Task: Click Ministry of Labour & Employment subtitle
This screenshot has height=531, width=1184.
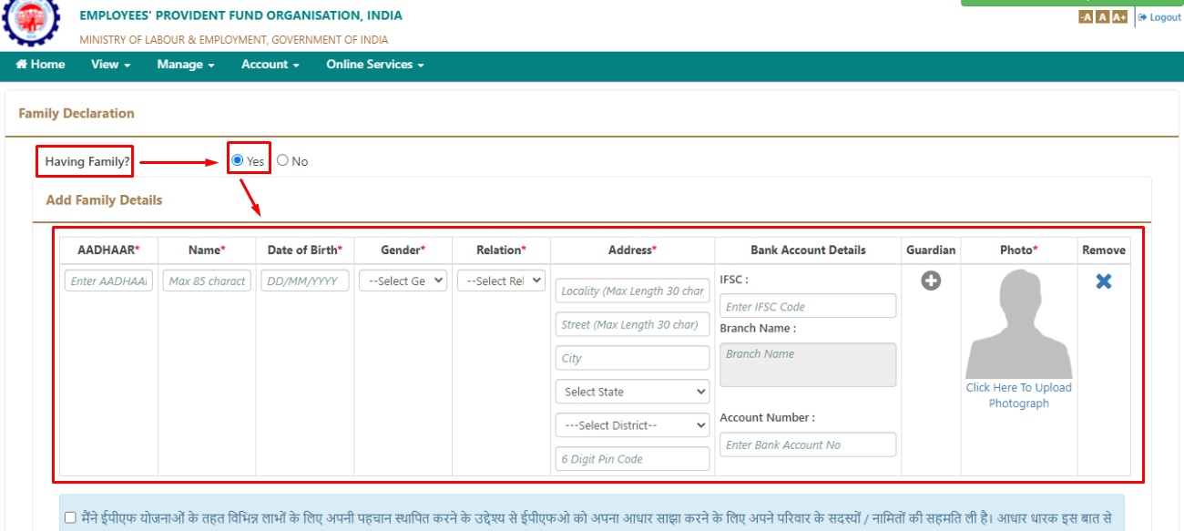Action: (x=234, y=40)
